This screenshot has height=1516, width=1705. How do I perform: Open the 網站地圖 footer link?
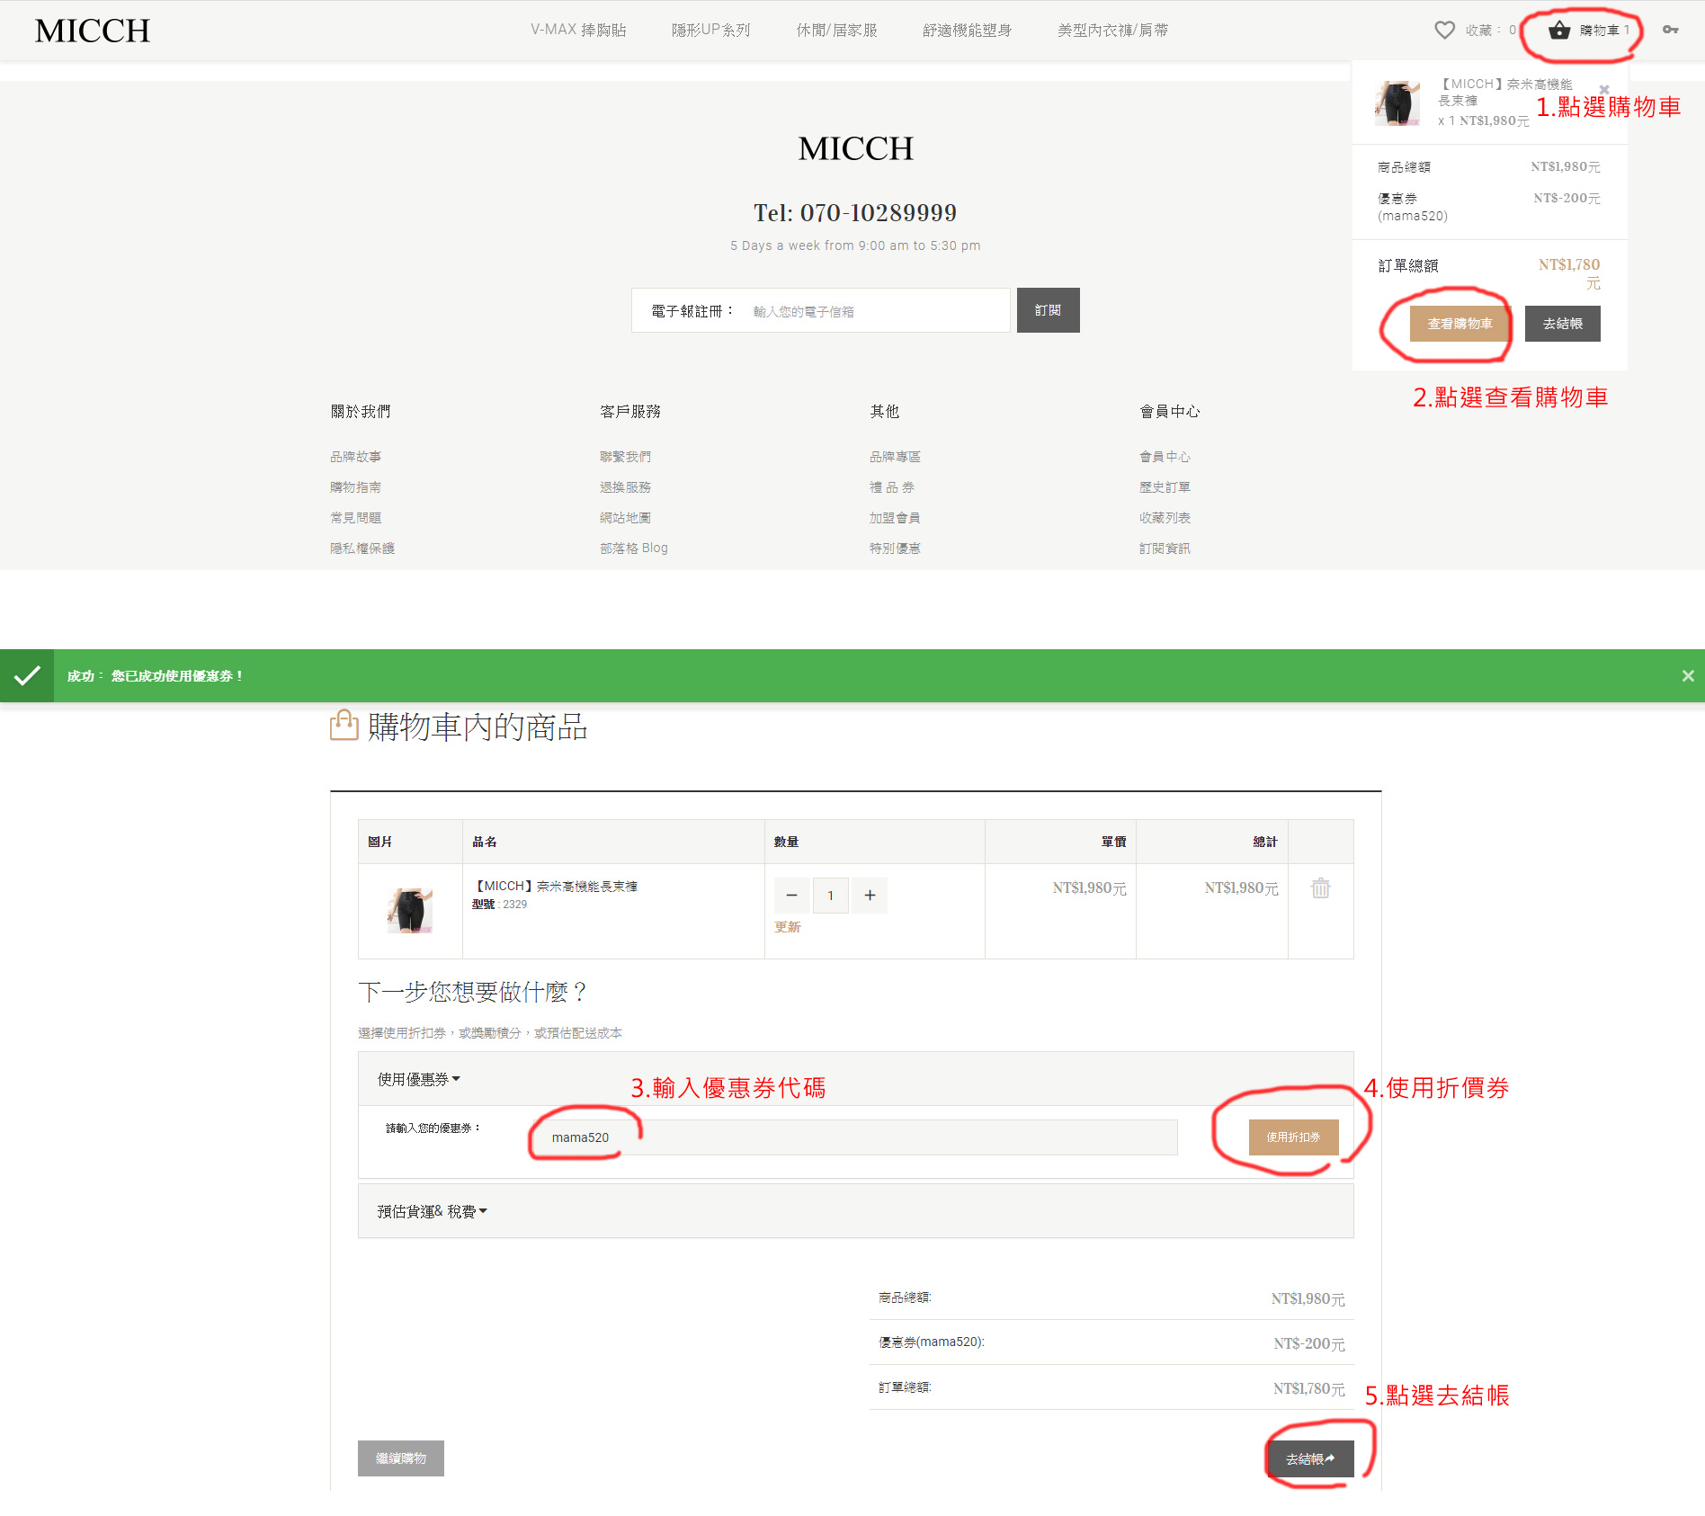(x=625, y=518)
